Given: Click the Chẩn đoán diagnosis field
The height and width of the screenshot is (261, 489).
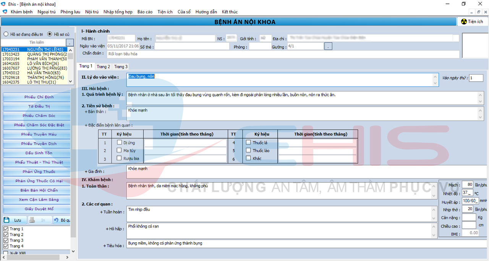Looking at the screenshot, I should tap(283, 54).
